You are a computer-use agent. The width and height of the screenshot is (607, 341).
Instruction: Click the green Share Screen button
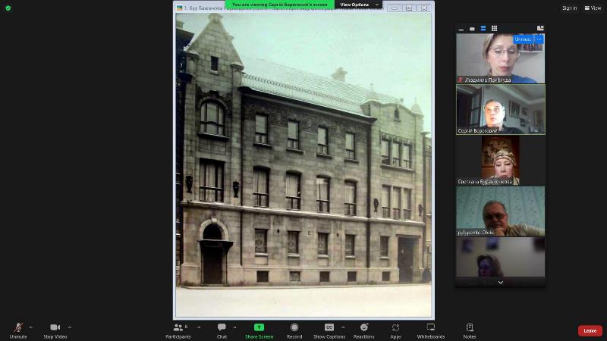click(x=259, y=331)
